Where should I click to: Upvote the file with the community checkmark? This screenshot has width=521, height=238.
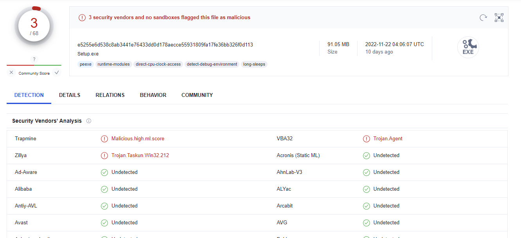57,72
